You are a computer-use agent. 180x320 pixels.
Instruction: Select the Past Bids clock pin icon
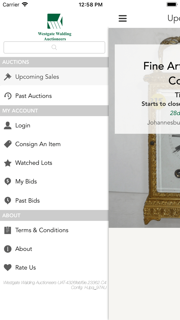coord(8,200)
